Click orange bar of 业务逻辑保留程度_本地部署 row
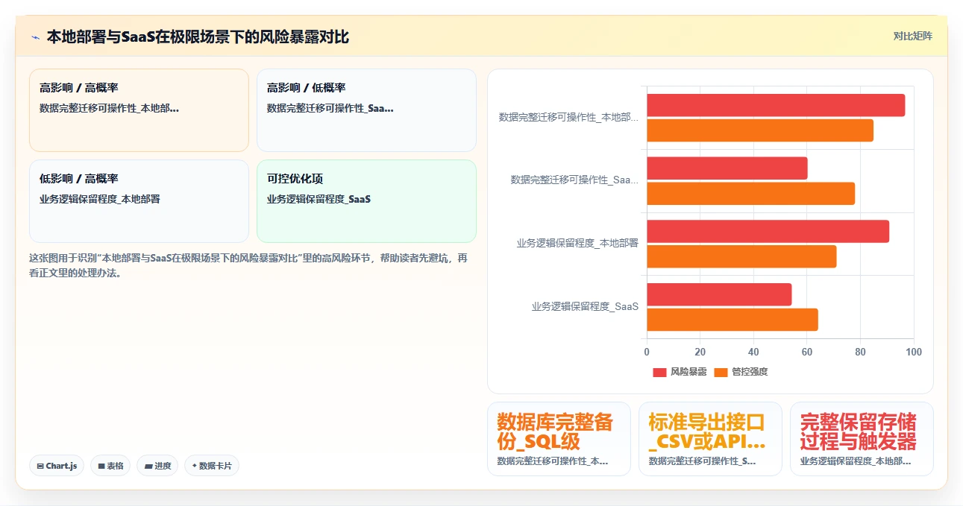The width and height of the screenshot is (963, 506). (x=741, y=256)
